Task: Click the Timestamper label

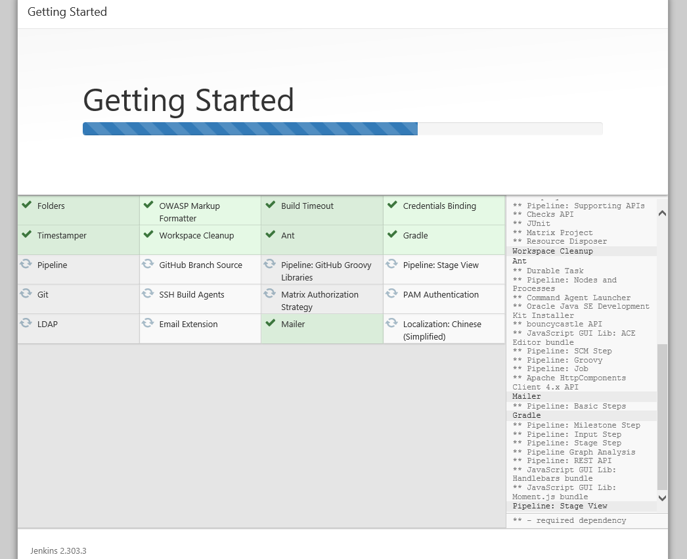Action: (62, 236)
